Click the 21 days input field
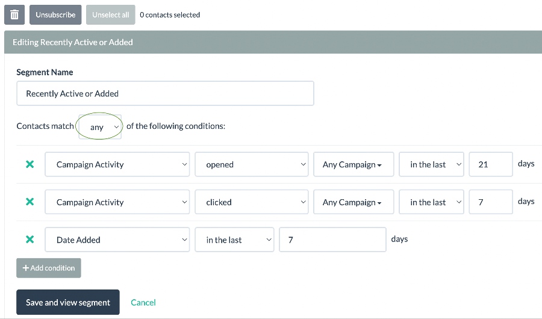542x319 pixels. pyautogui.click(x=491, y=164)
